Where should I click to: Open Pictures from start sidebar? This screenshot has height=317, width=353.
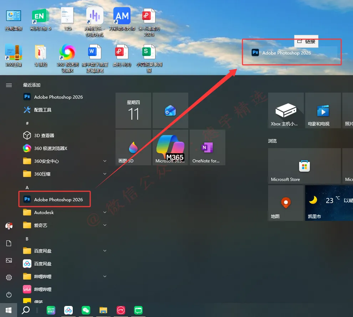[9, 260]
